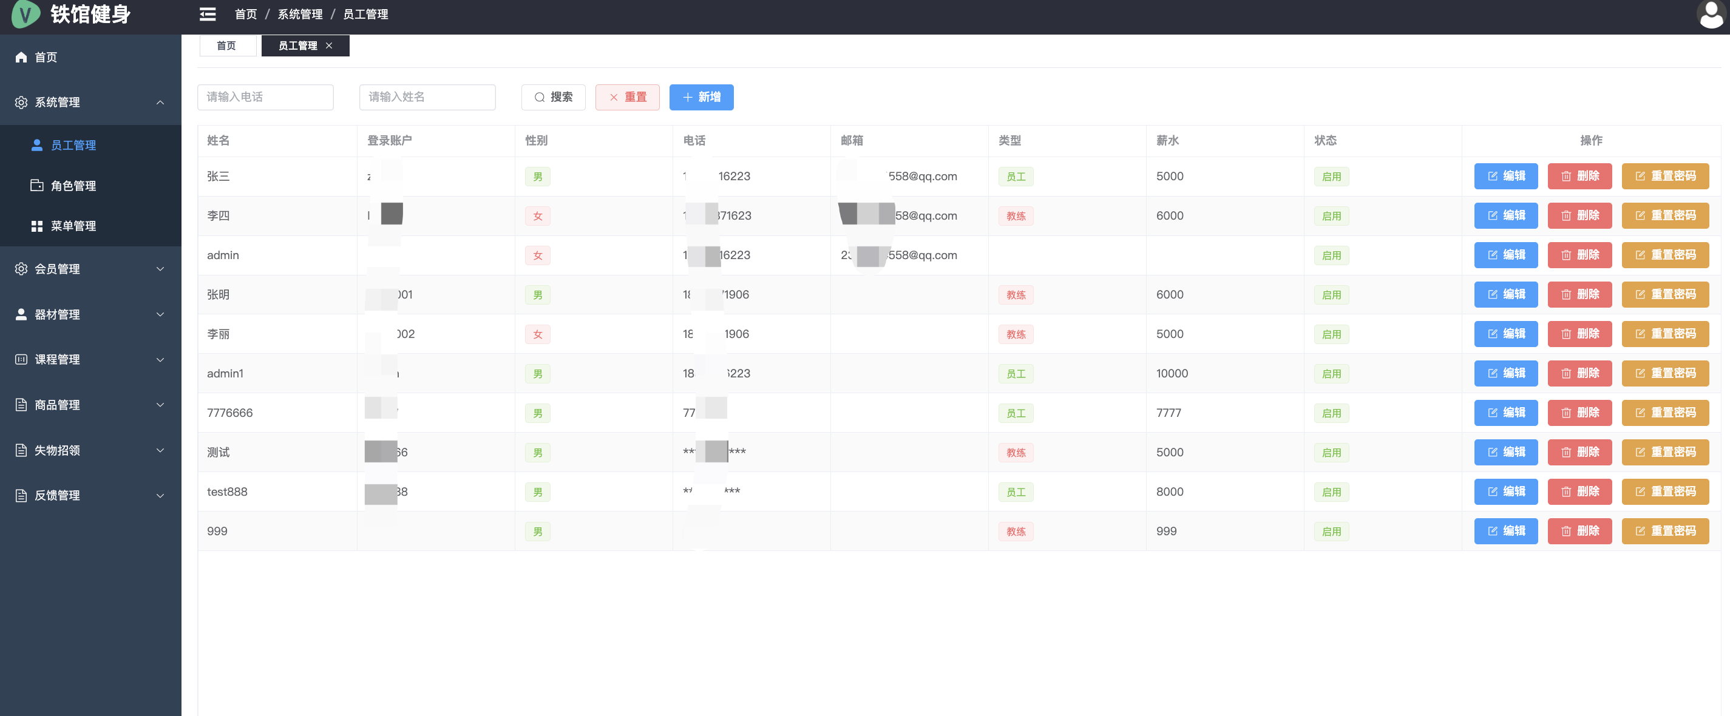Click 系统管理 in the breadcrumb
The height and width of the screenshot is (716, 1730).
(299, 14)
